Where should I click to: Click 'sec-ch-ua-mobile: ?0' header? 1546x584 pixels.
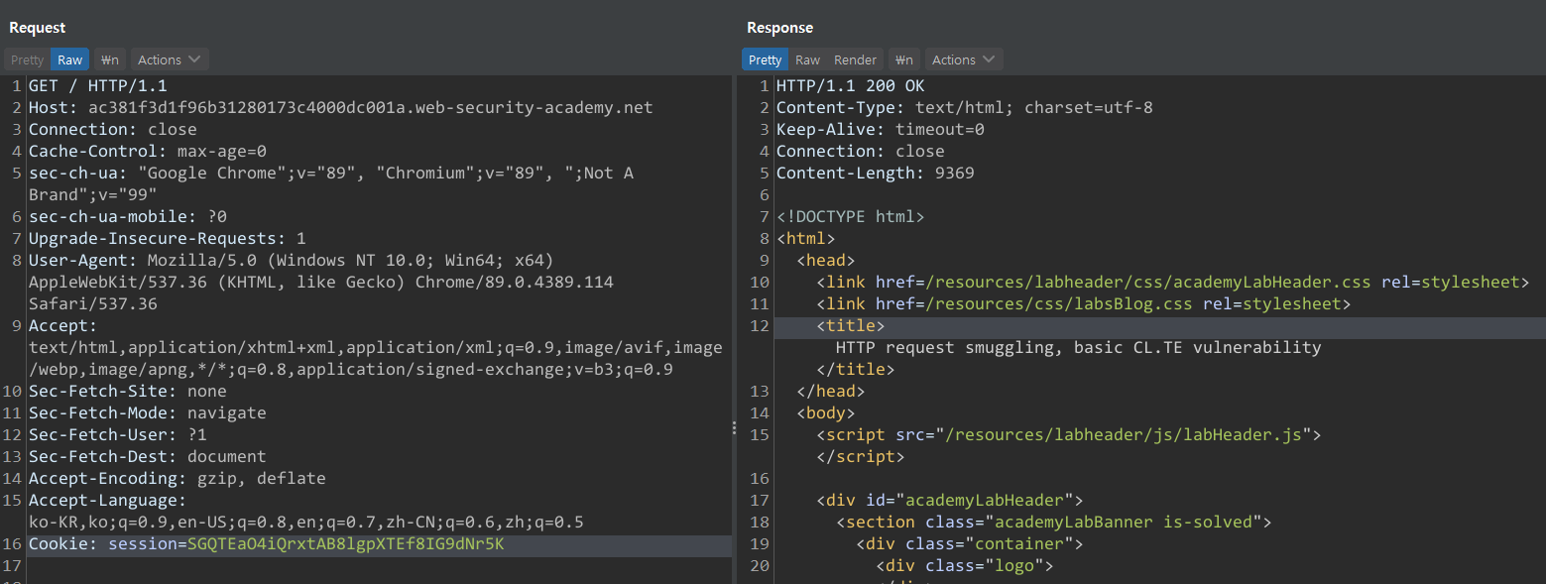point(128,216)
